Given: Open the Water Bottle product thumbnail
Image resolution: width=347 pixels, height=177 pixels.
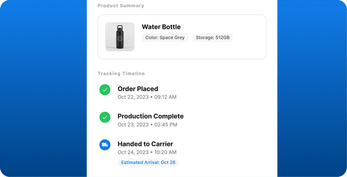Looking at the screenshot, I should [x=120, y=37].
